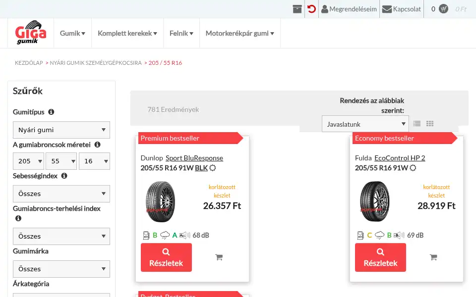
Task: Open the Komplett kerekek menu
Action: point(127,33)
